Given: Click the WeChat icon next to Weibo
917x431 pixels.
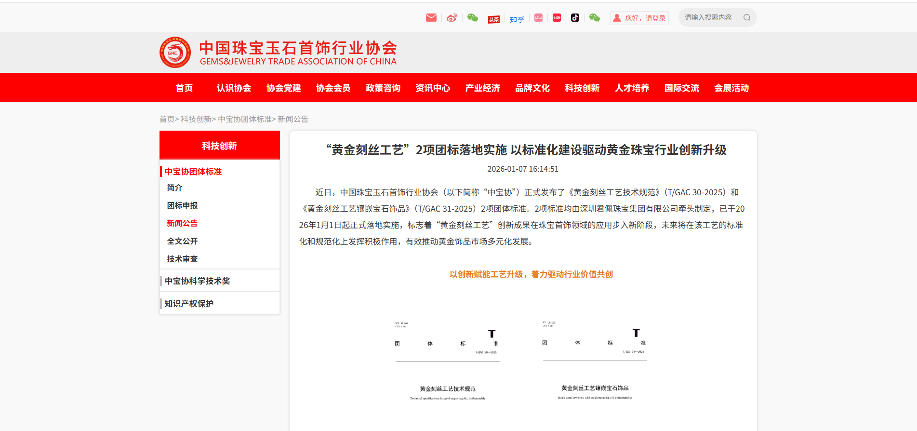Looking at the screenshot, I should [473, 18].
